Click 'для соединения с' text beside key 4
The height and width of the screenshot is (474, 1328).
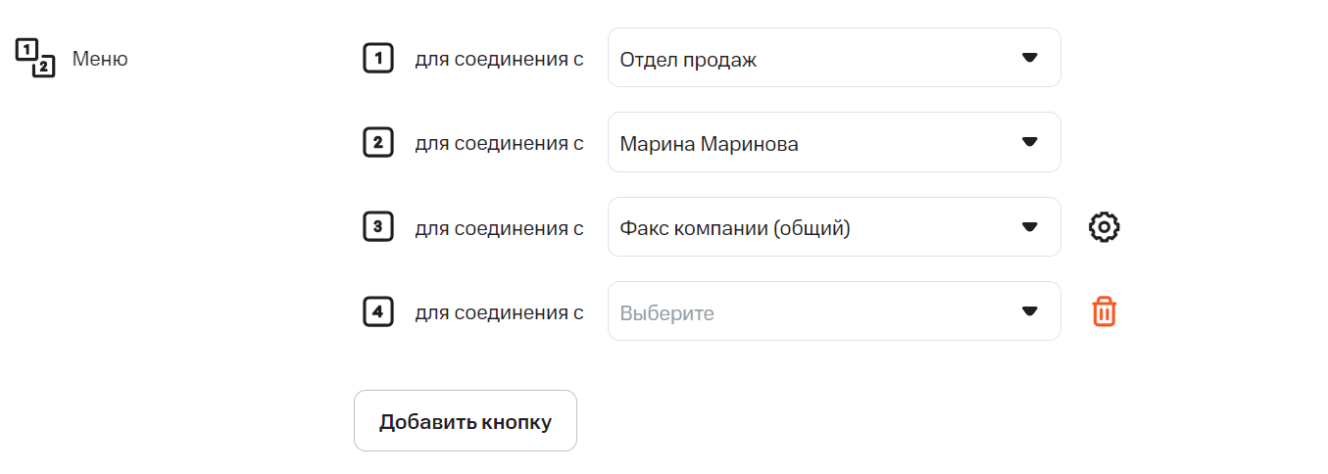[499, 312]
